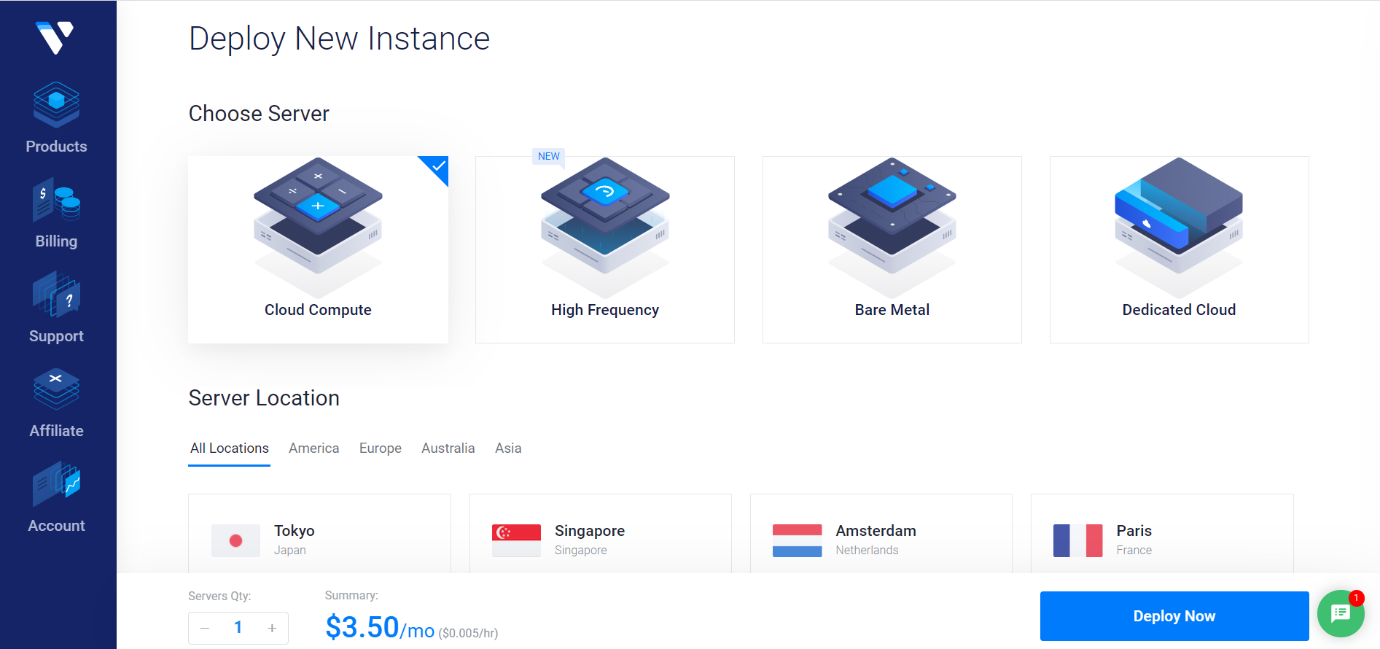Open the Affiliate section icon
The width and height of the screenshot is (1380, 649).
point(56,389)
